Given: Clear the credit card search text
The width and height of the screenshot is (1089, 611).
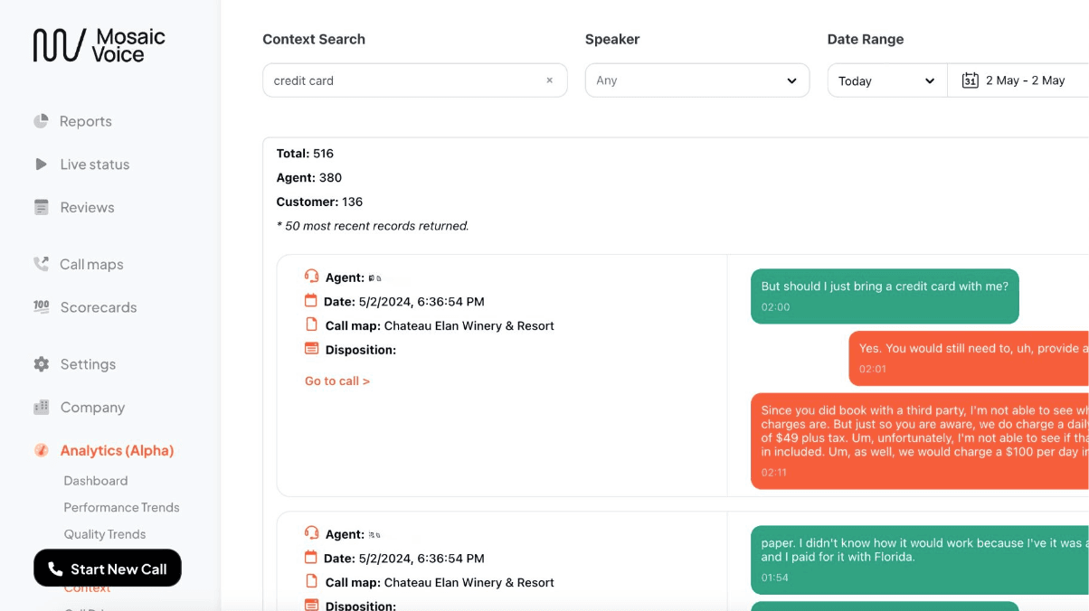Looking at the screenshot, I should (549, 80).
